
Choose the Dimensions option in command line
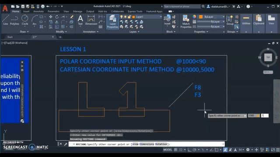coord(147,144)
